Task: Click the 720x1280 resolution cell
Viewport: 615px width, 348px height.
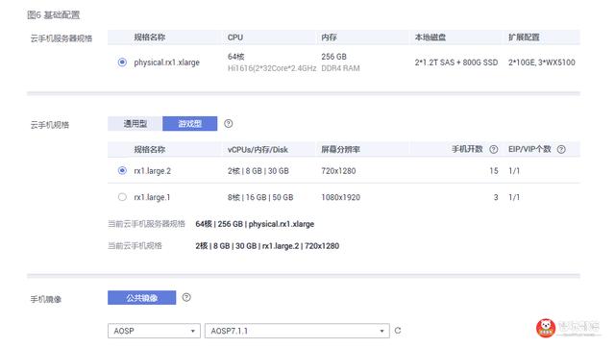Action: click(338, 171)
